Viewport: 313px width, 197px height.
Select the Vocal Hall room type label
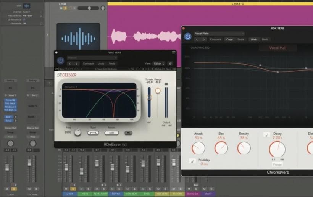tap(278, 48)
